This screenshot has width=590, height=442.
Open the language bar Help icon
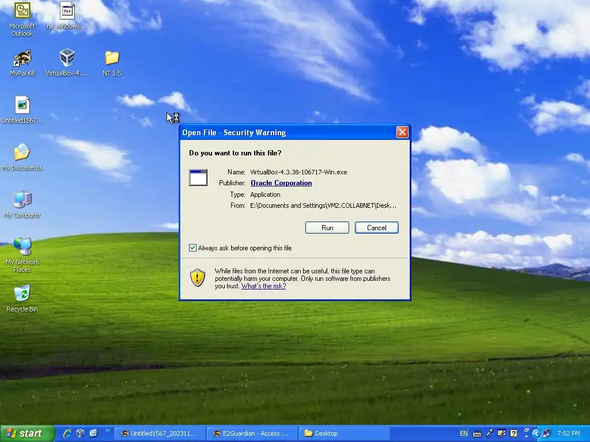pos(513,434)
